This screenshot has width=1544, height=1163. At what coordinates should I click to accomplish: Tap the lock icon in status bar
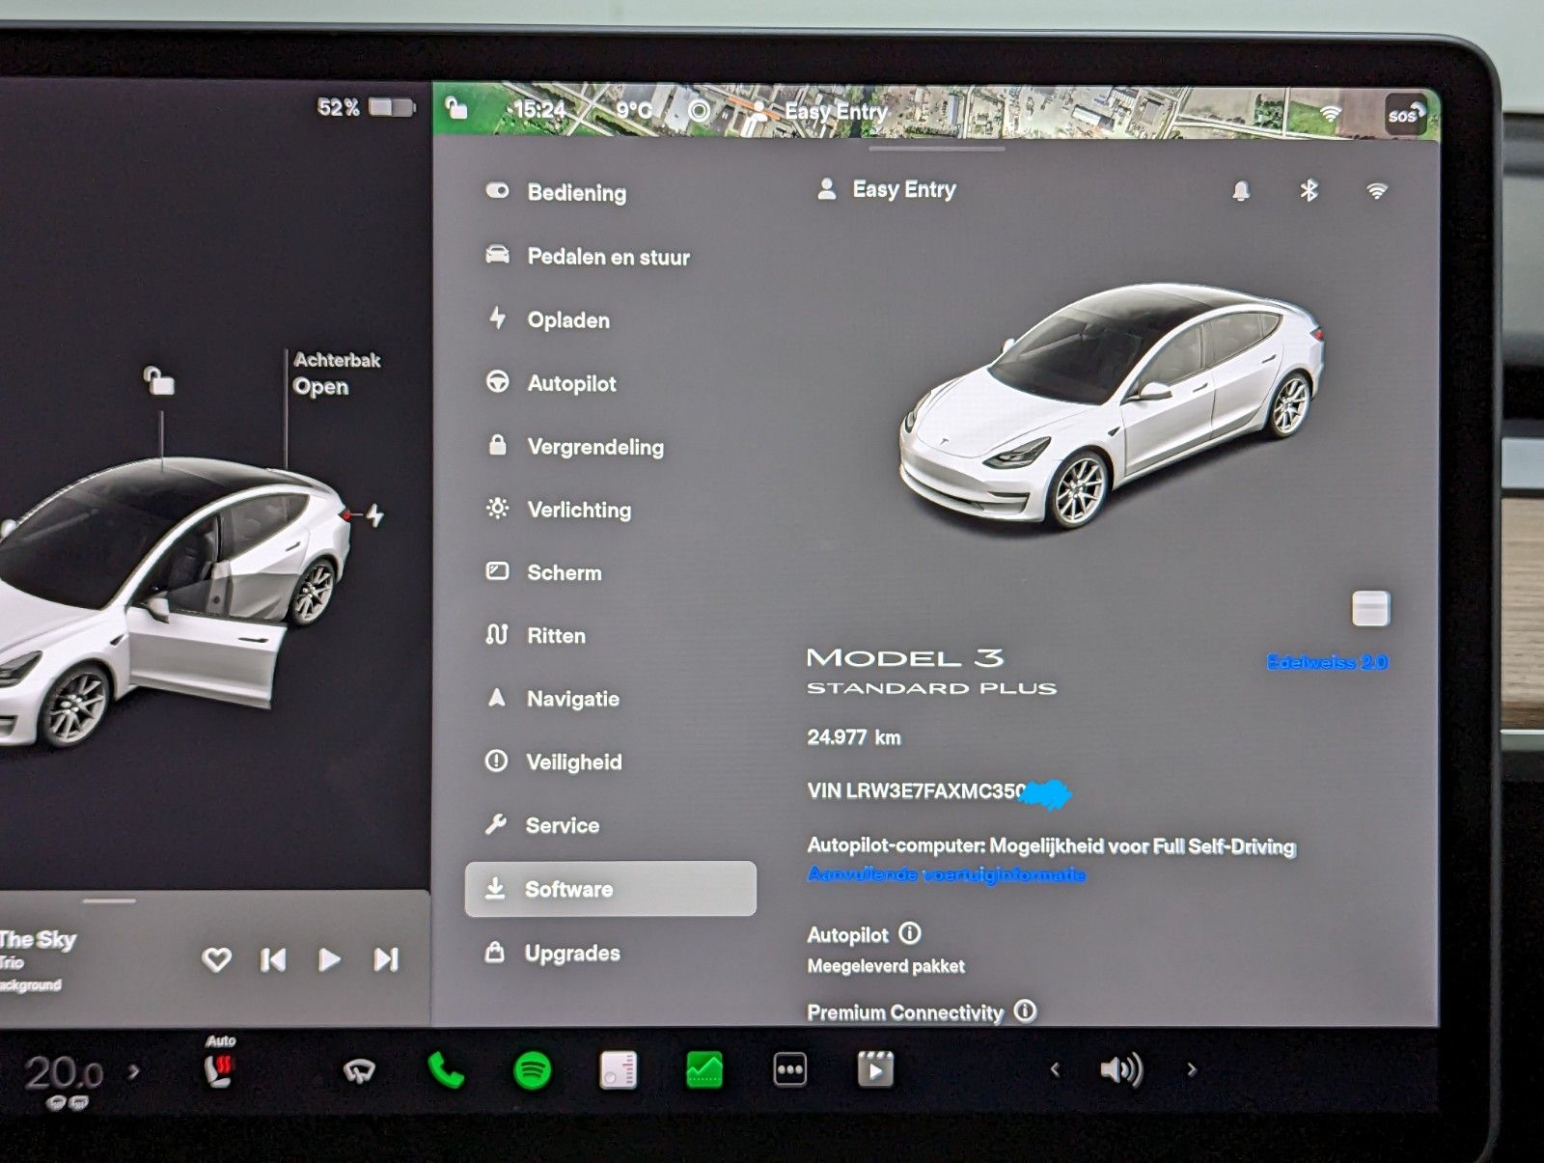pyautogui.click(x=456, y=107)
